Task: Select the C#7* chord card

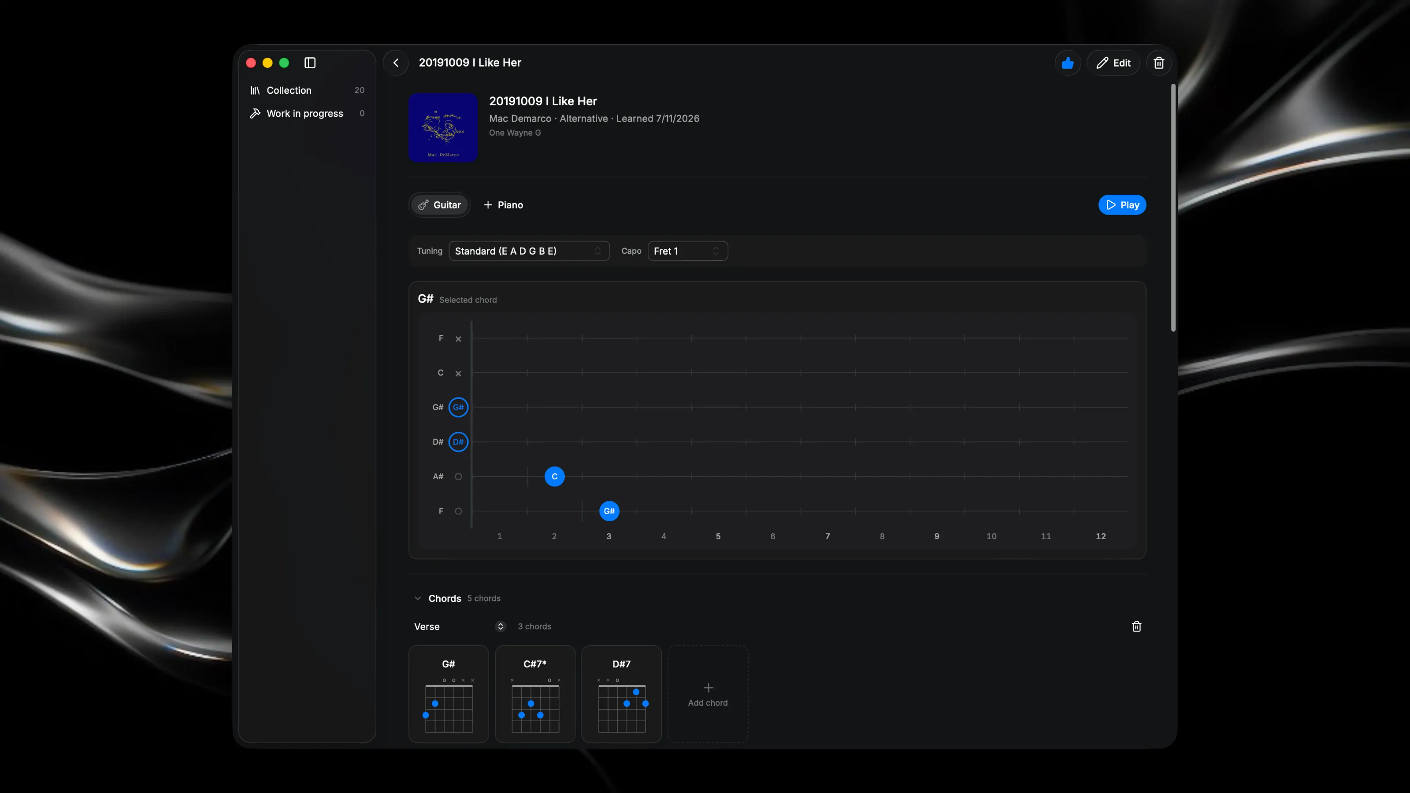Action: pos(535,694)
